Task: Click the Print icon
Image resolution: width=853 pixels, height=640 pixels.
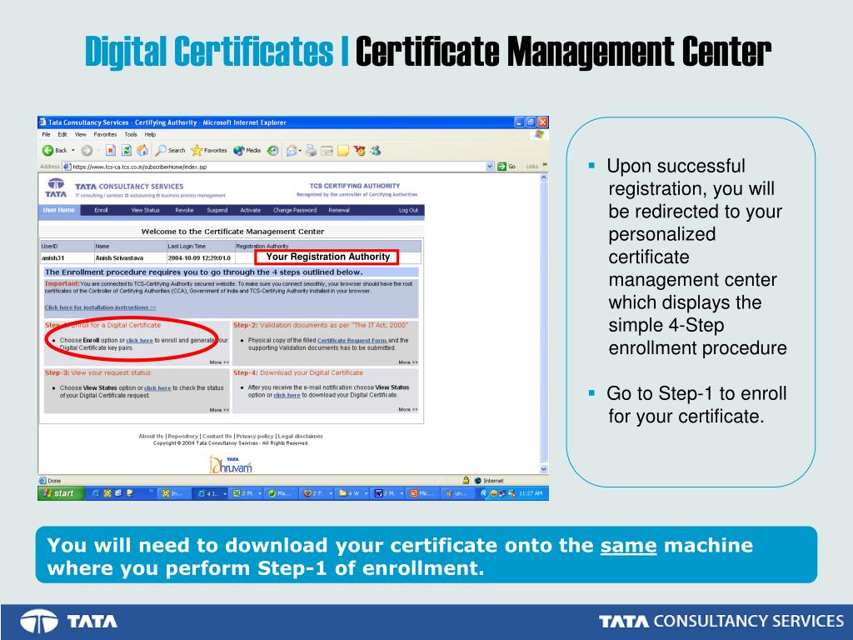Action: pyautogui.click(x=311, y=150)
